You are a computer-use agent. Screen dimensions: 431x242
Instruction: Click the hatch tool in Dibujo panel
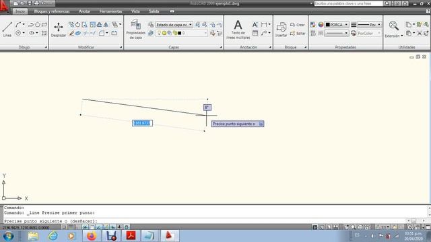click(44, 33)
